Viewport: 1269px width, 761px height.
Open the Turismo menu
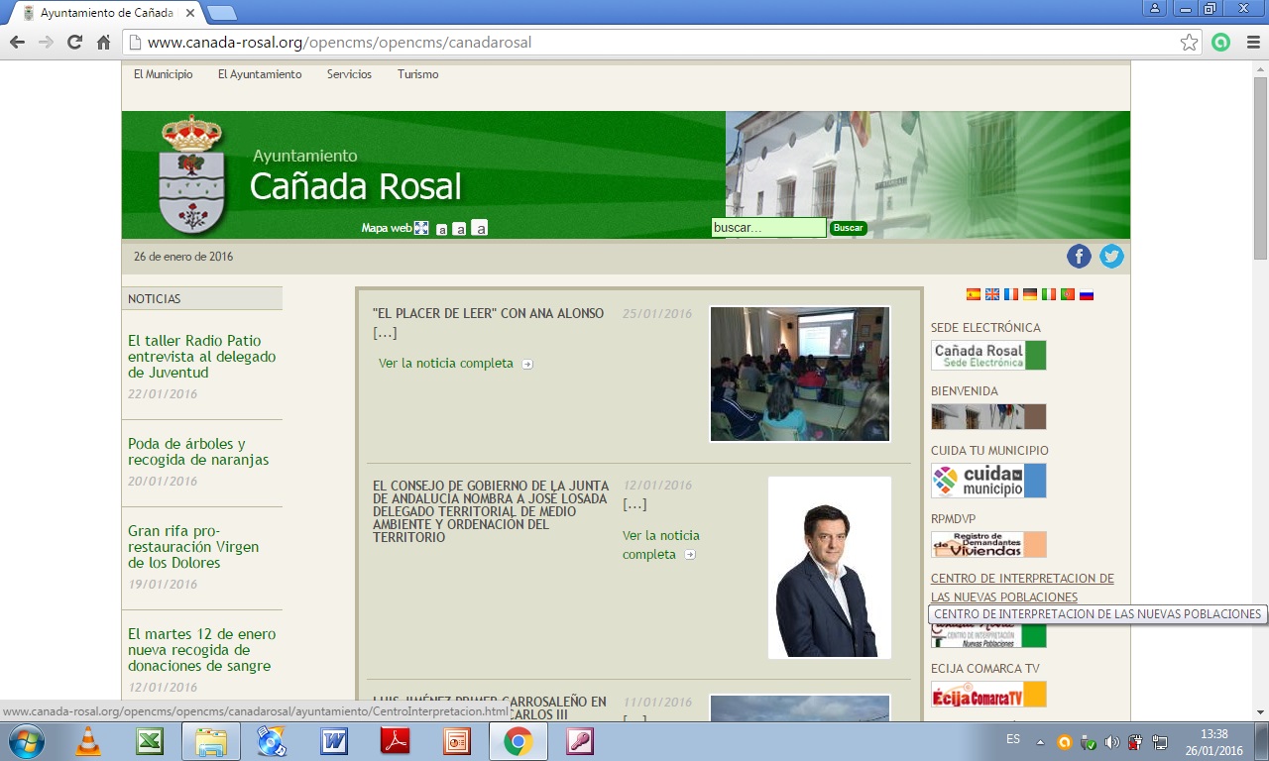pos(417,74)
